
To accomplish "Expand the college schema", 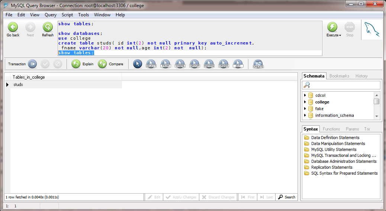I will [x=305, y=102].
